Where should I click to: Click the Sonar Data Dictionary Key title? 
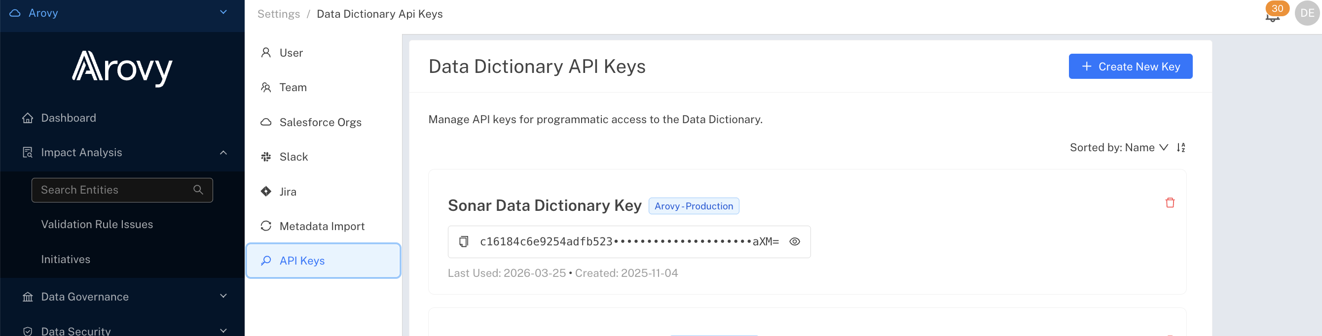(545, 205)
